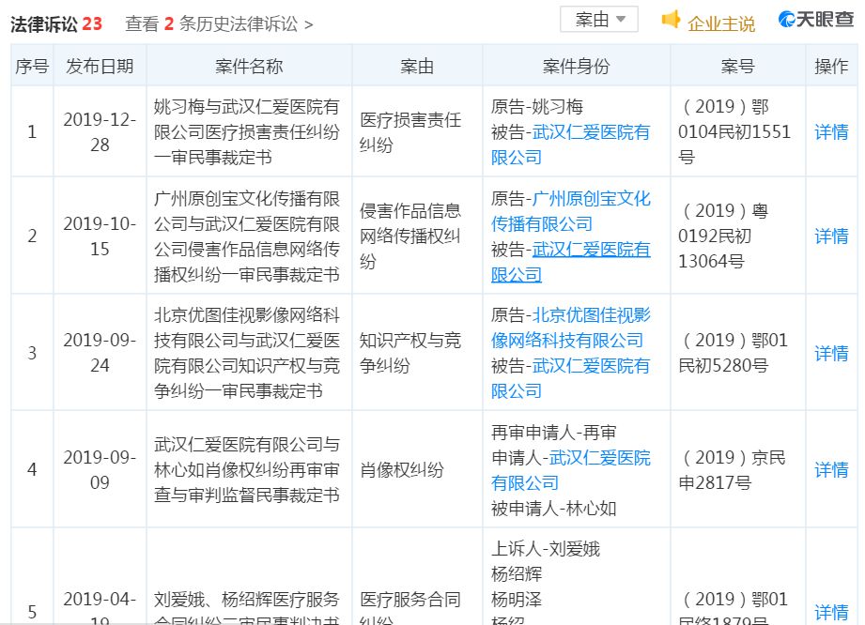865x625 pixels.
Task: Open applicant 武汉仁爱医院有限公司 link in row 4
Action: click(x=570, y=470)
